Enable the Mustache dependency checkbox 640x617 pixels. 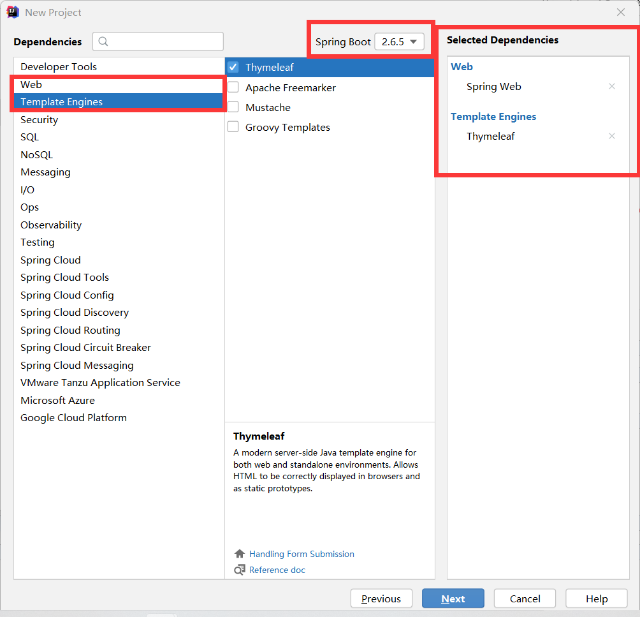pyautogui.click(x=233, y=107)
